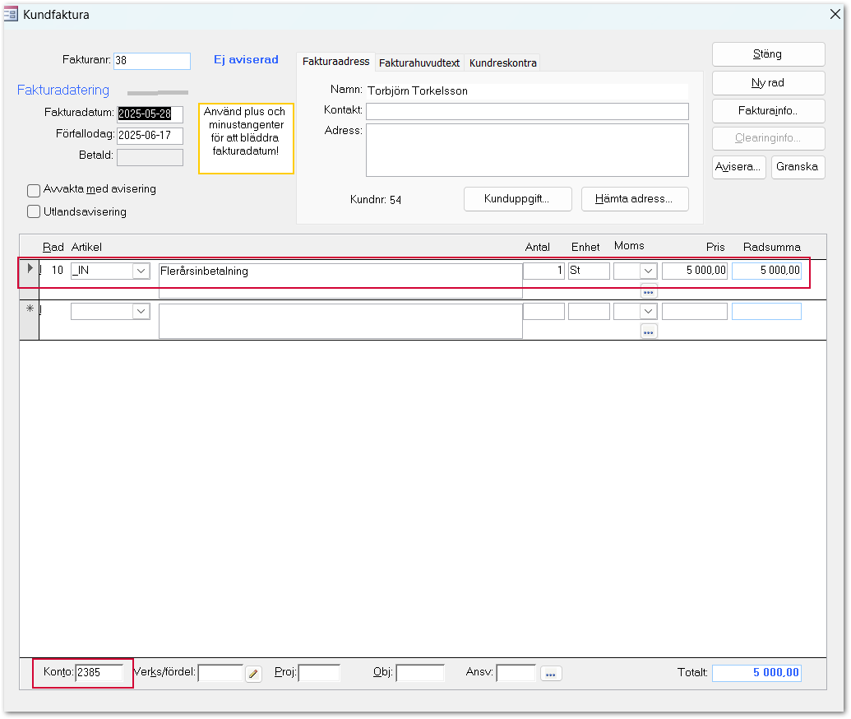Screen dimensions: 851x719
Task: Expand the Artikel dropdown showing _IN
Action: [141, 271]
